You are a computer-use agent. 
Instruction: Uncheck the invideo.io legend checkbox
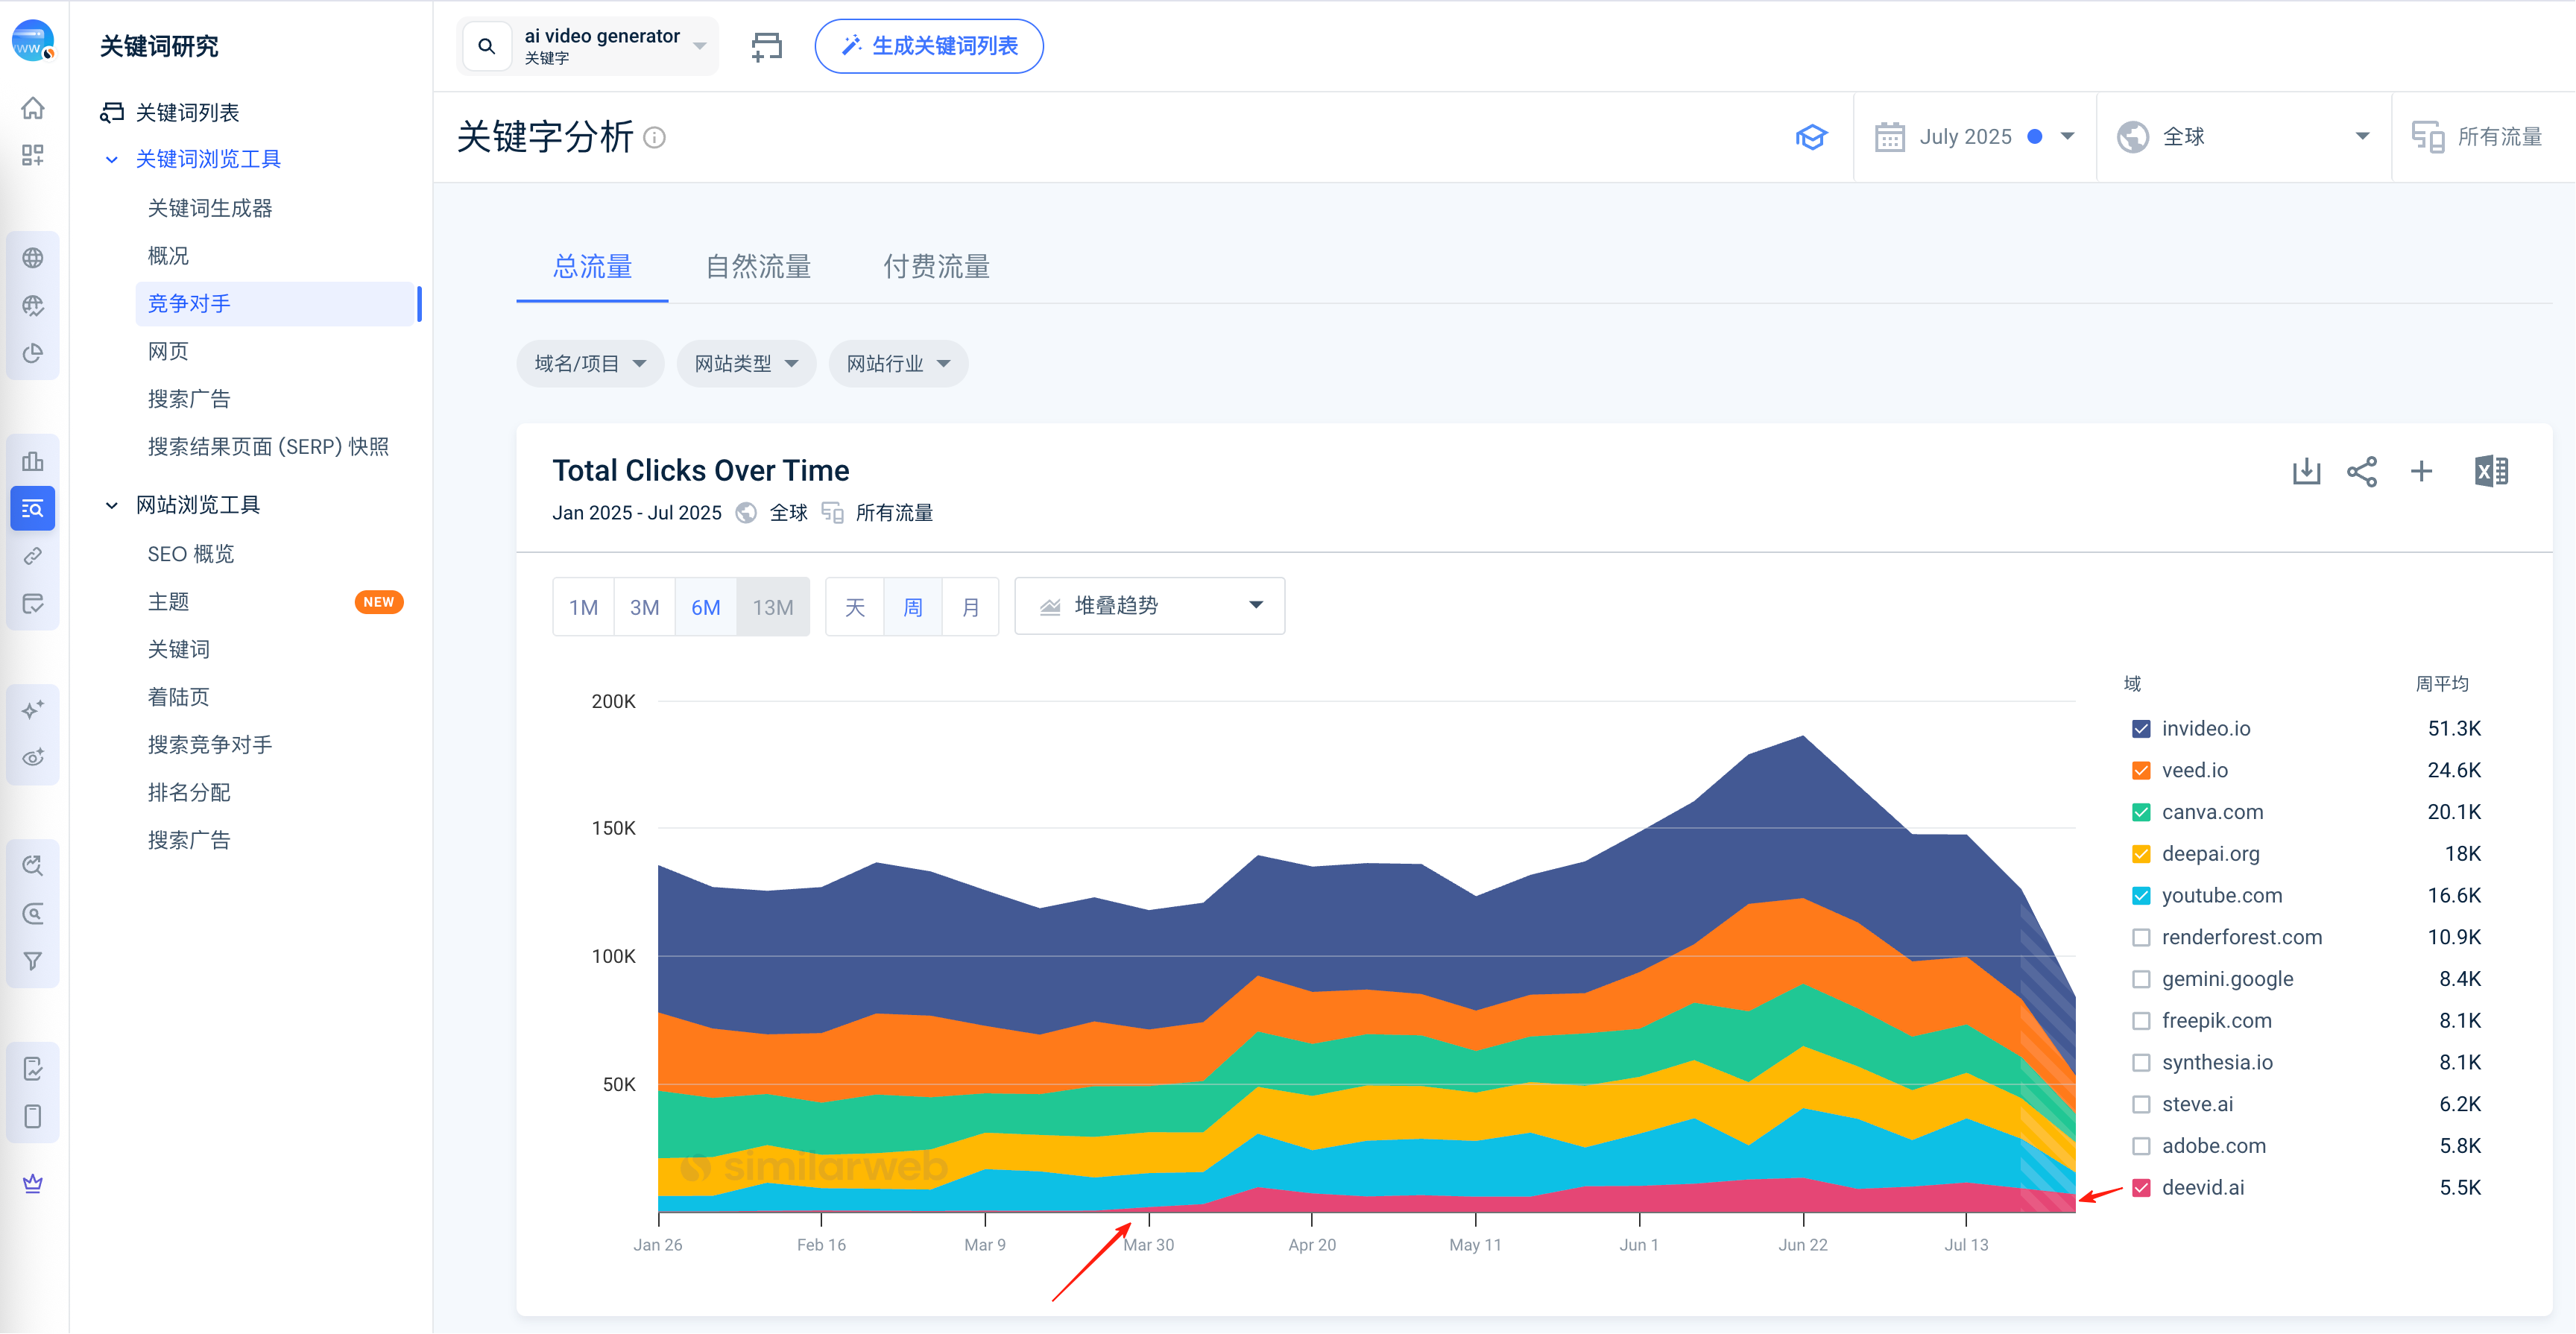[2141, 729]
